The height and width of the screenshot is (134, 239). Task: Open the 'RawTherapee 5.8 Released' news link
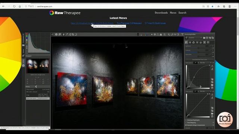coord(129,23)
